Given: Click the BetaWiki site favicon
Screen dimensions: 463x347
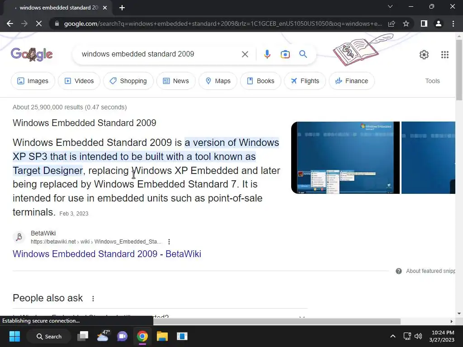Looking at the screenshot, I should coord(19,237).
